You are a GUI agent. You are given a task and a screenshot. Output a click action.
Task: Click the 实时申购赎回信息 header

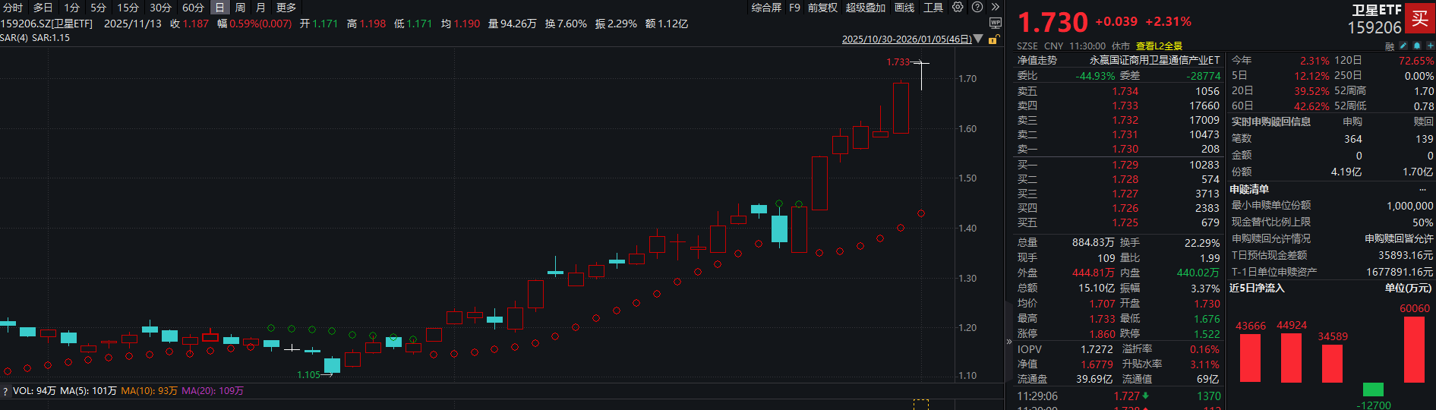coord(1270,121)
